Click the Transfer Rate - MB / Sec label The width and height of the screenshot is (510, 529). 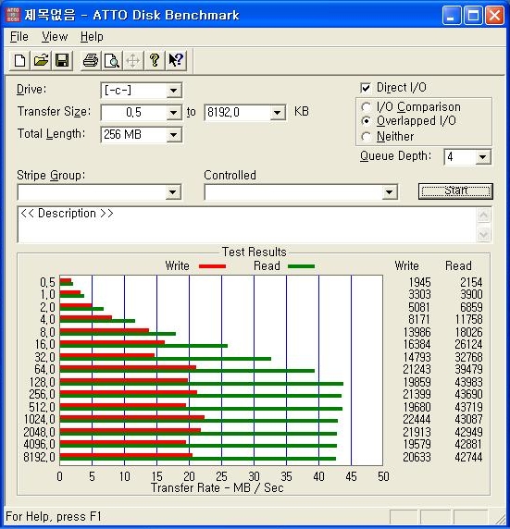click(x=218, y=487)
